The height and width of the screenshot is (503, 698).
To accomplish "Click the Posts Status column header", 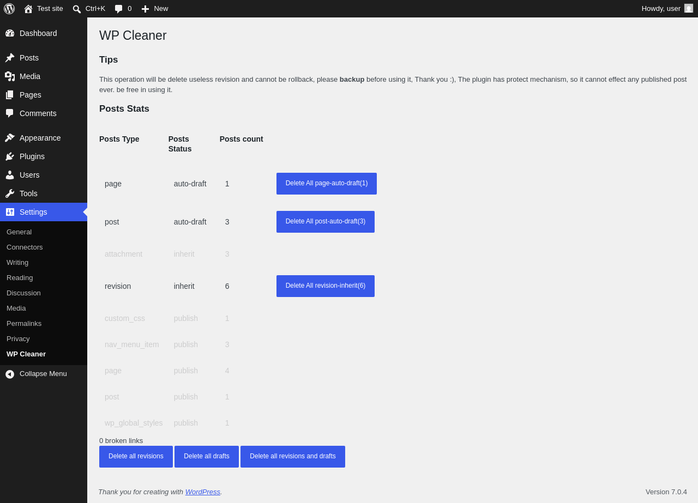I will coord(180,144).
